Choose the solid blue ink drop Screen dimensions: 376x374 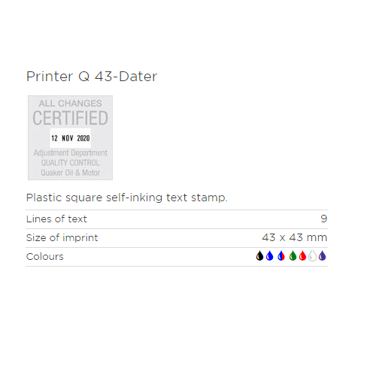269,256
